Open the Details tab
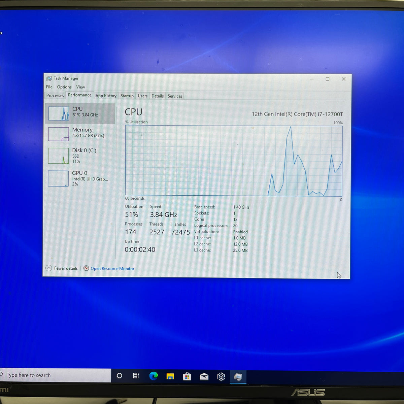The width and height of the screenshot is (404, 404). click(x=157, y=96)
